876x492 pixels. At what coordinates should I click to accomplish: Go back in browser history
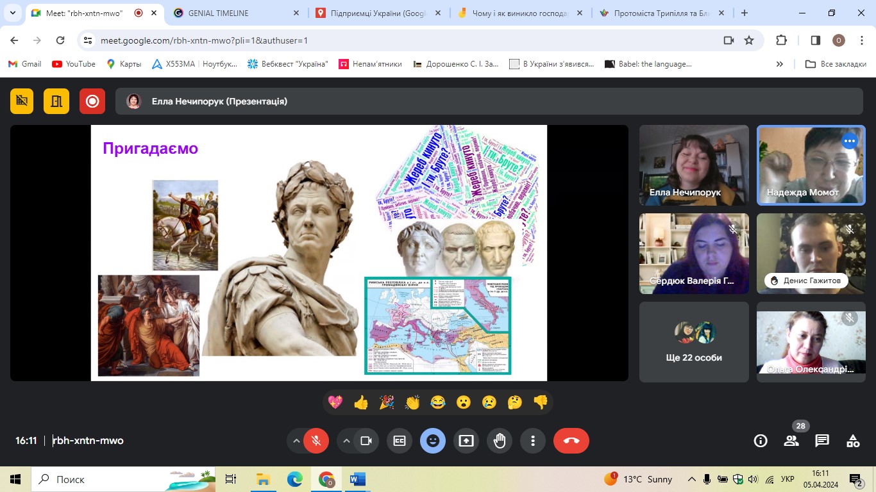tap(14, 40)
